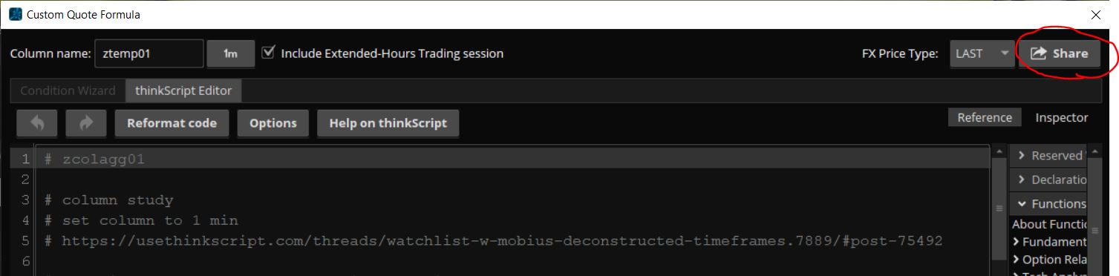Screen dimensions: 1119x276
Task: Expand the Option Related function group
Action: click(x=1049, y=260)
